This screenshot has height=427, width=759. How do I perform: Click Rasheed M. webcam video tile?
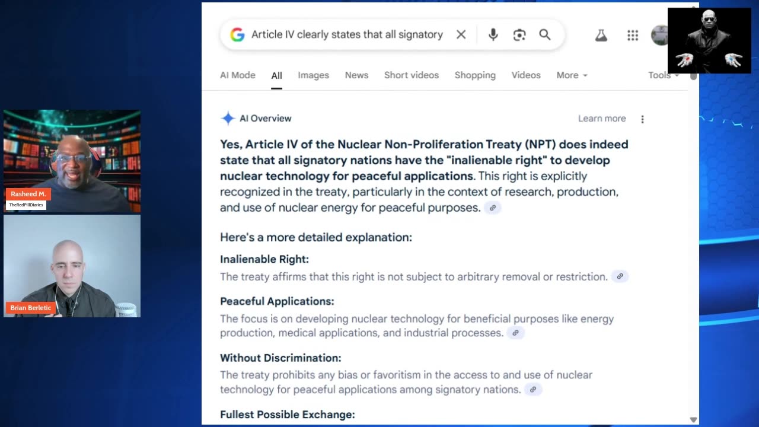click(72, 161)
